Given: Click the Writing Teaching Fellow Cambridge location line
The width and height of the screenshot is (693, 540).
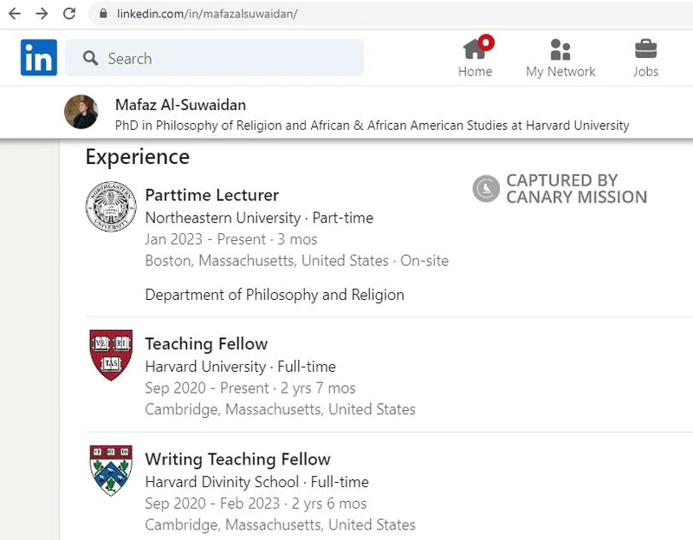Looking at the screenshot, I should point(280,524).
